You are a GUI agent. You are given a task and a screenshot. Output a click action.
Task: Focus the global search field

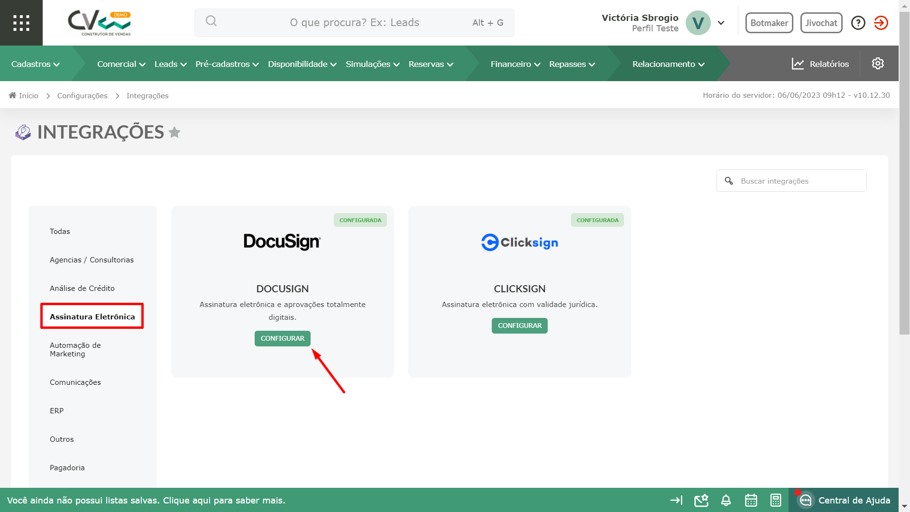354,22
